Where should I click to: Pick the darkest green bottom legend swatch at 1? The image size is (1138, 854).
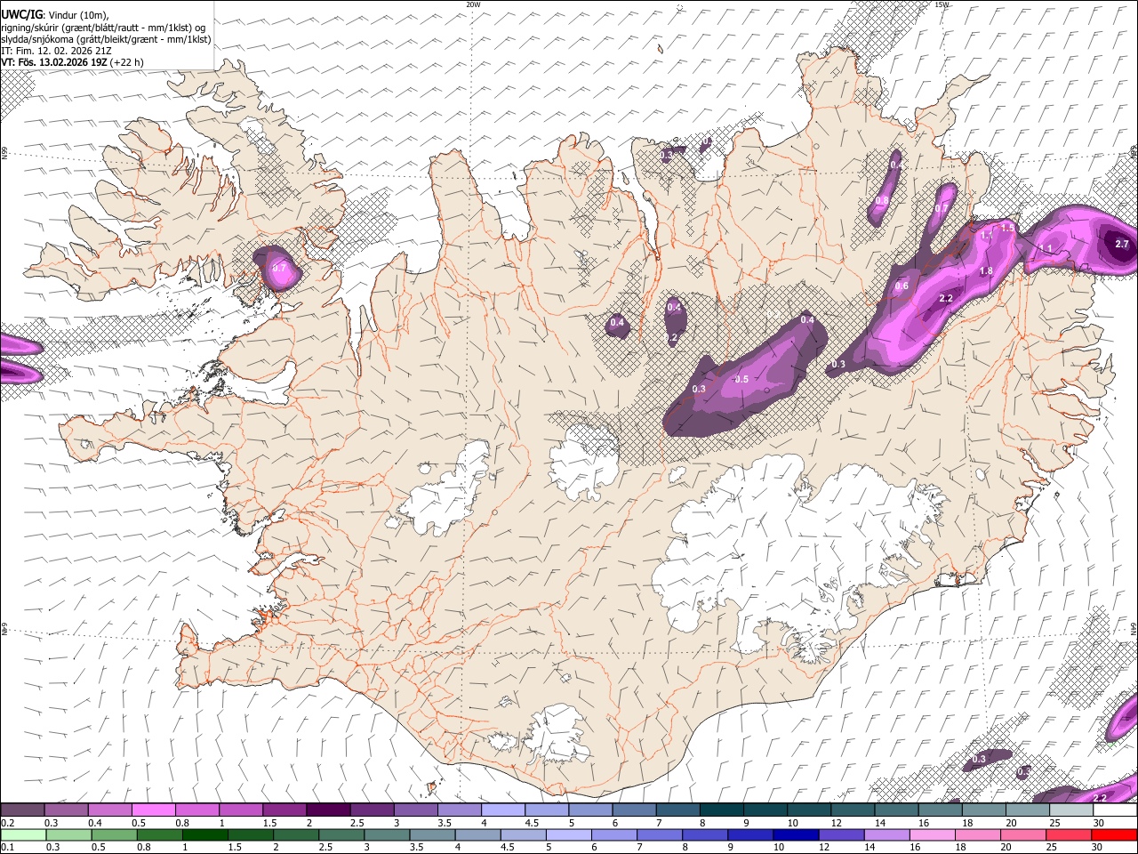[x=204, y=834]
